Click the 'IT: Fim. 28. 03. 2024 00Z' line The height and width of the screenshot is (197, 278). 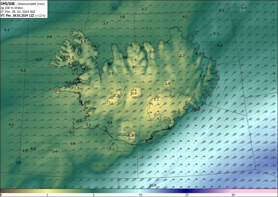tap(18, 12)
